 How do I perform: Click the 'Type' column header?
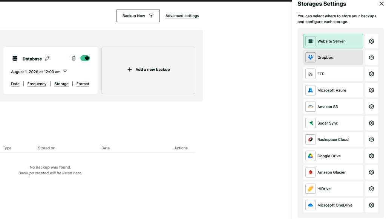(x=7, y=148)
